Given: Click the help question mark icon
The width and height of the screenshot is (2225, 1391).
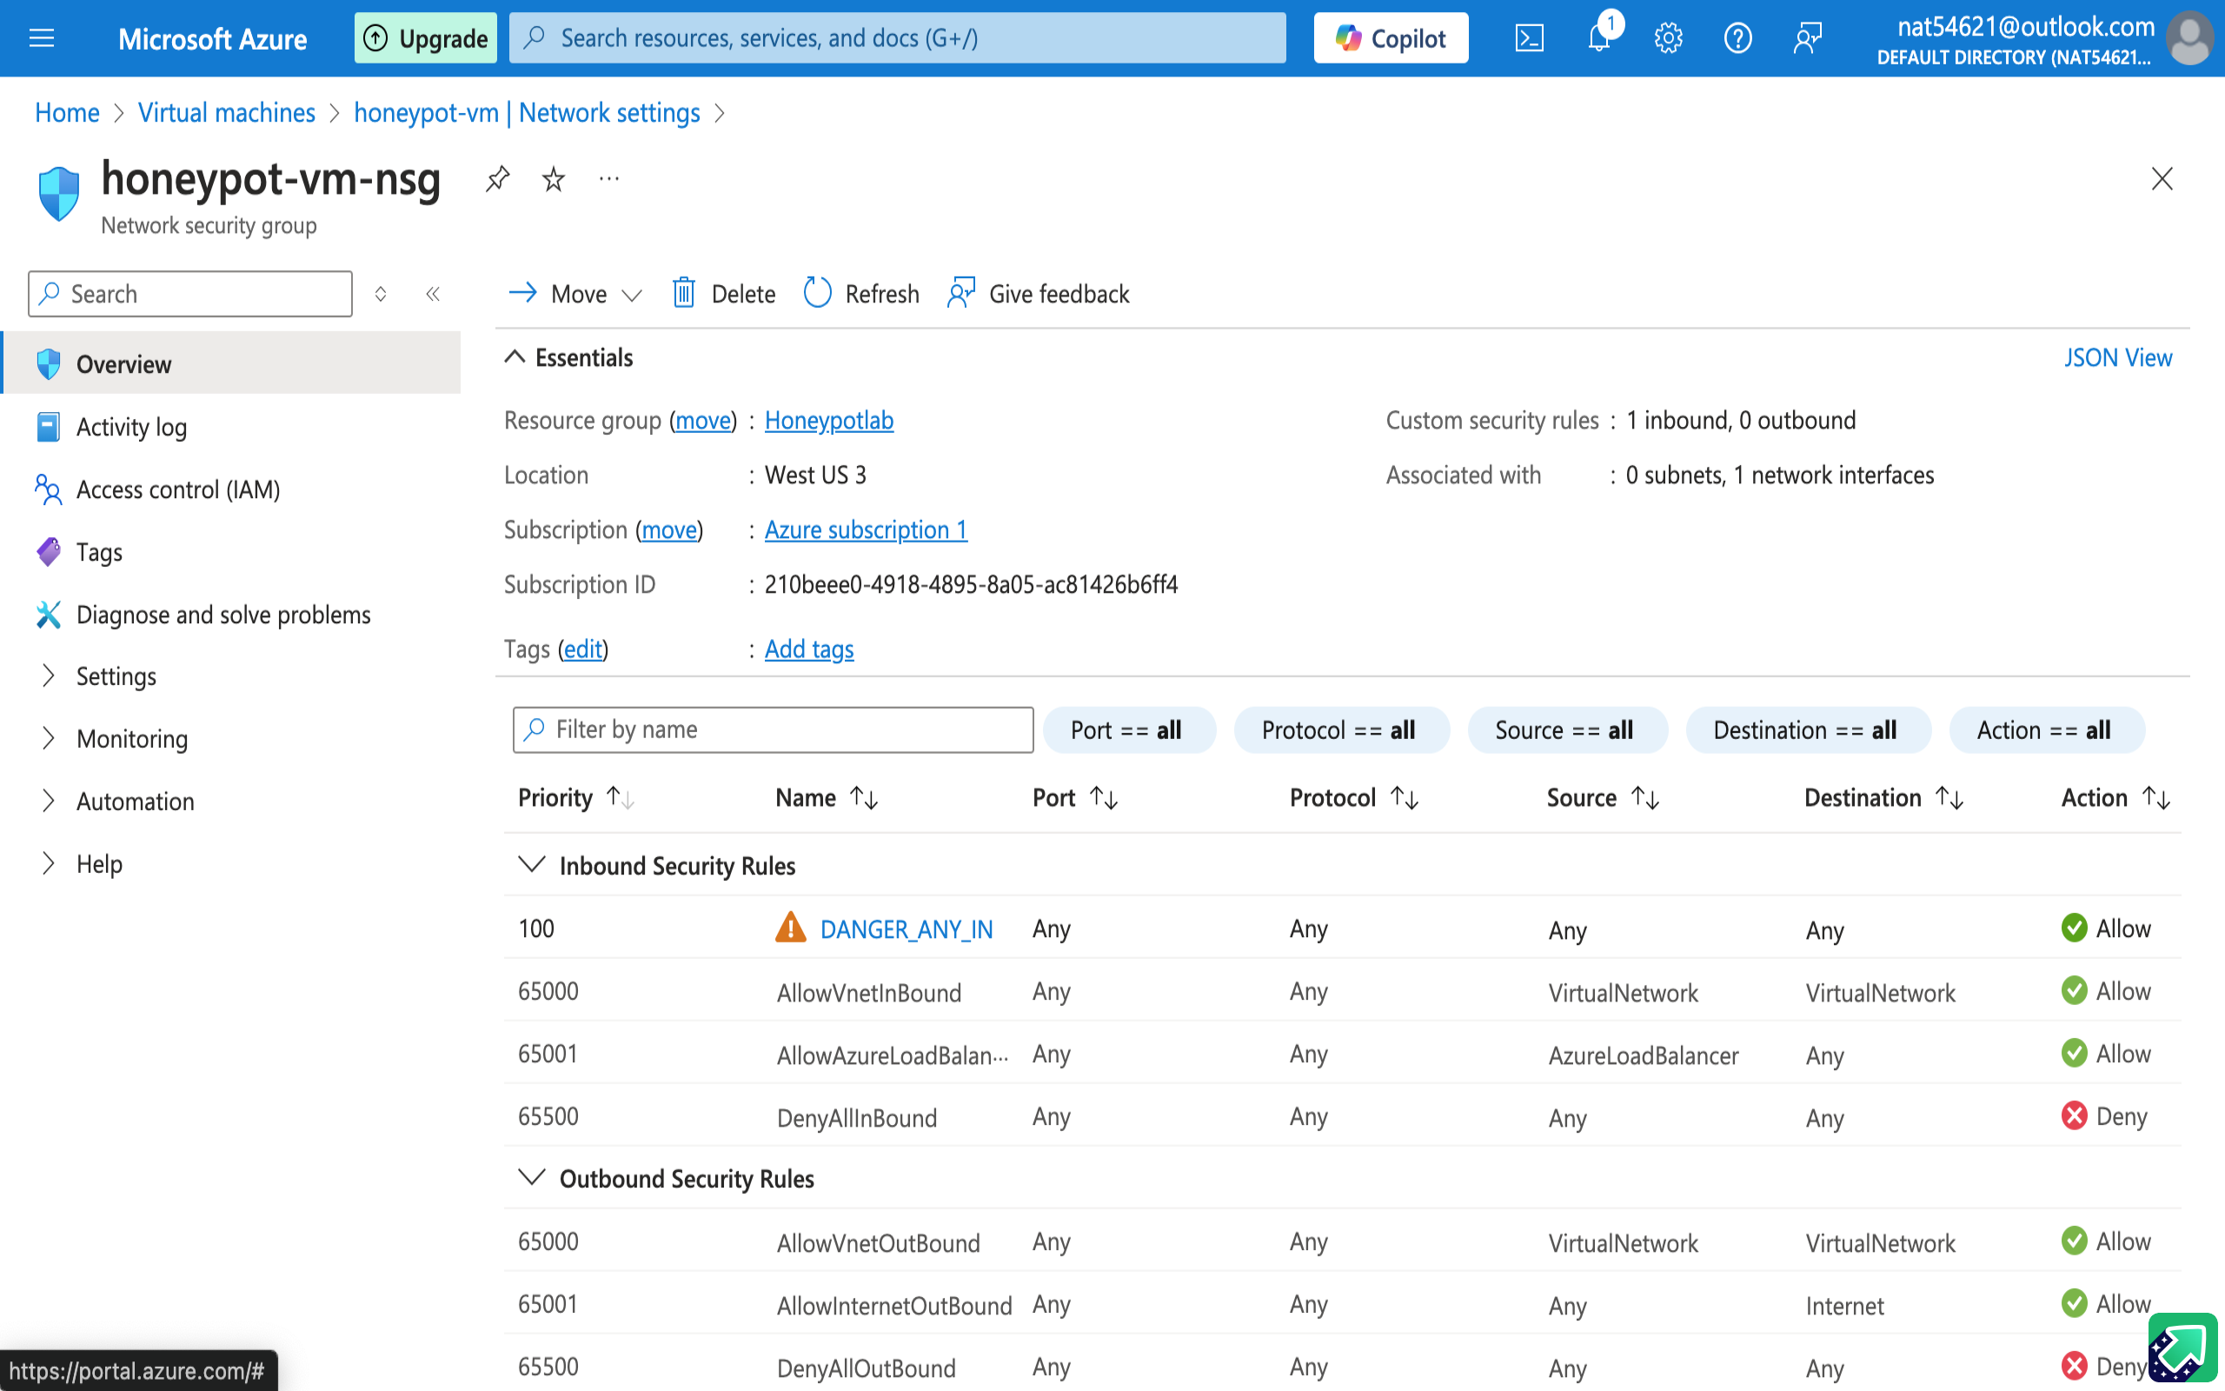Looking at the screenshot, I should (x=1737, y=37).
